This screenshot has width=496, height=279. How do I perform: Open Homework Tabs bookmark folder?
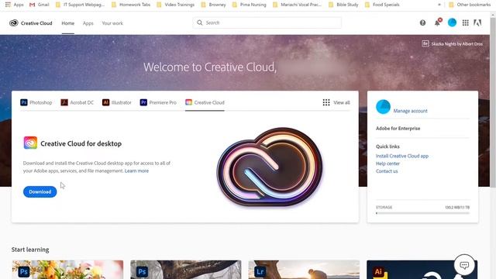(131, 5)
